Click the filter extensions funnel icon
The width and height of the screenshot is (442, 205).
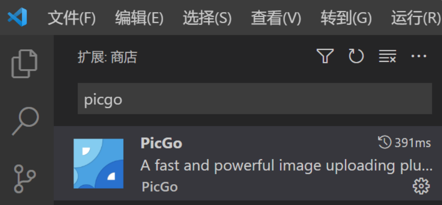(325, 56)
